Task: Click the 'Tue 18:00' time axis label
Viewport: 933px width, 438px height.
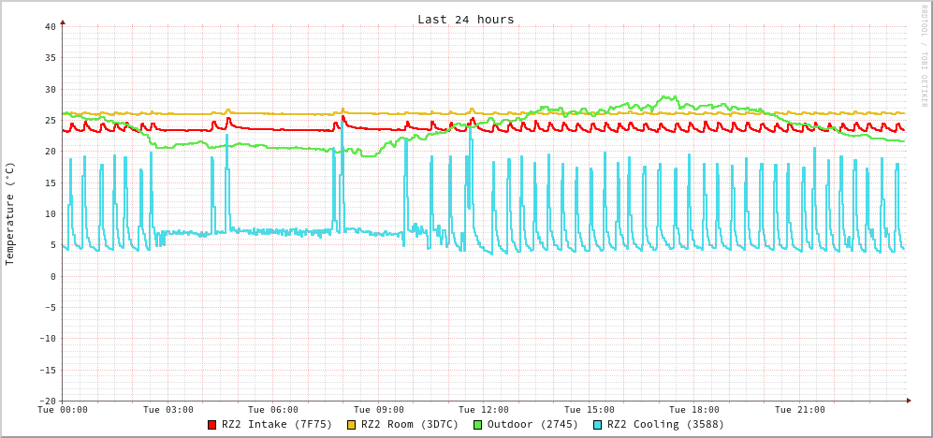Action: 694,410
